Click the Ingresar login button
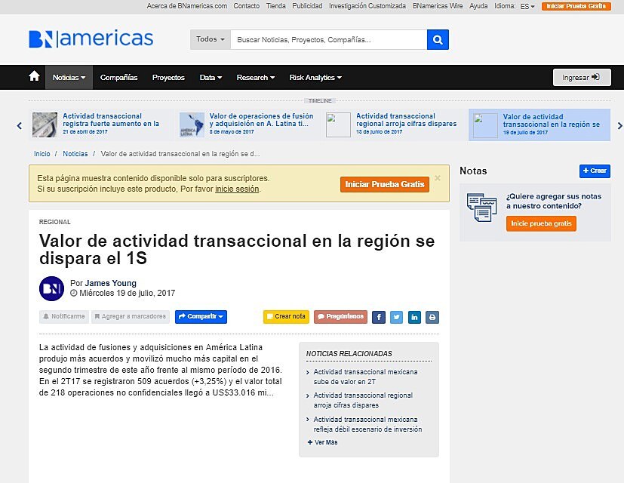This screenshot has width=624, height=483. coord(582,77)
